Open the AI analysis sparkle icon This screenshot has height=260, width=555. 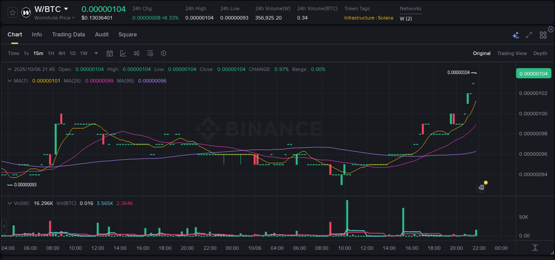click(515, 35)
